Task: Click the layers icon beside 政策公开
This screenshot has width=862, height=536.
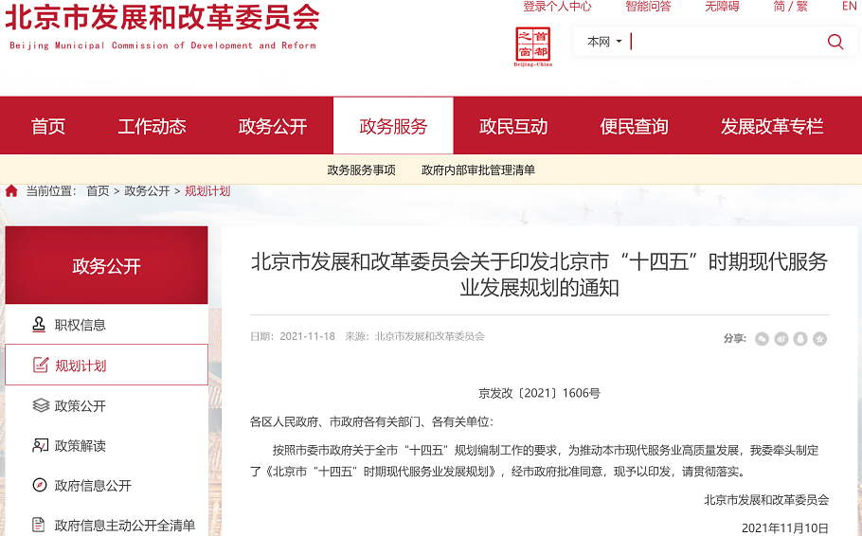Action: pos(41,405)
